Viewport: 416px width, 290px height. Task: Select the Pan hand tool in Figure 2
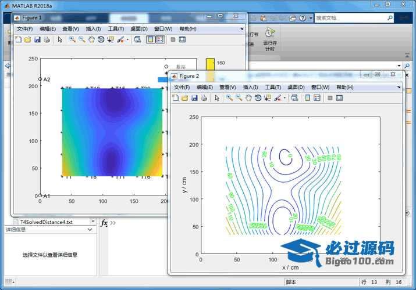249,98
